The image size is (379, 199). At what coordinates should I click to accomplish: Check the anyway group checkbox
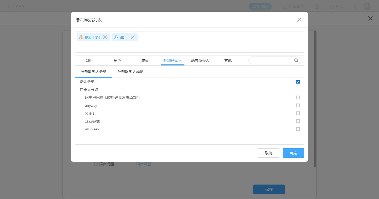pos(298,105)
